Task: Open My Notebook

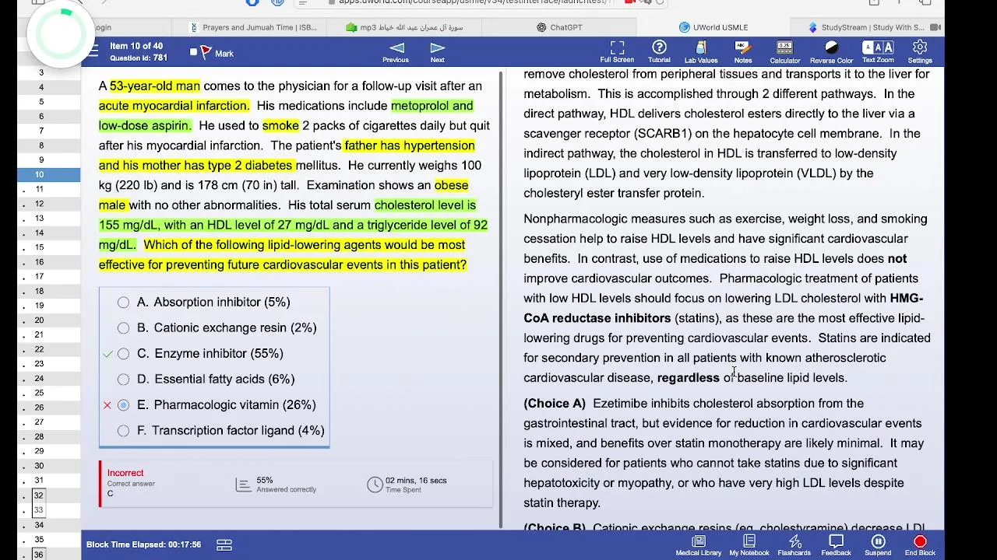Action: (749, 545)
